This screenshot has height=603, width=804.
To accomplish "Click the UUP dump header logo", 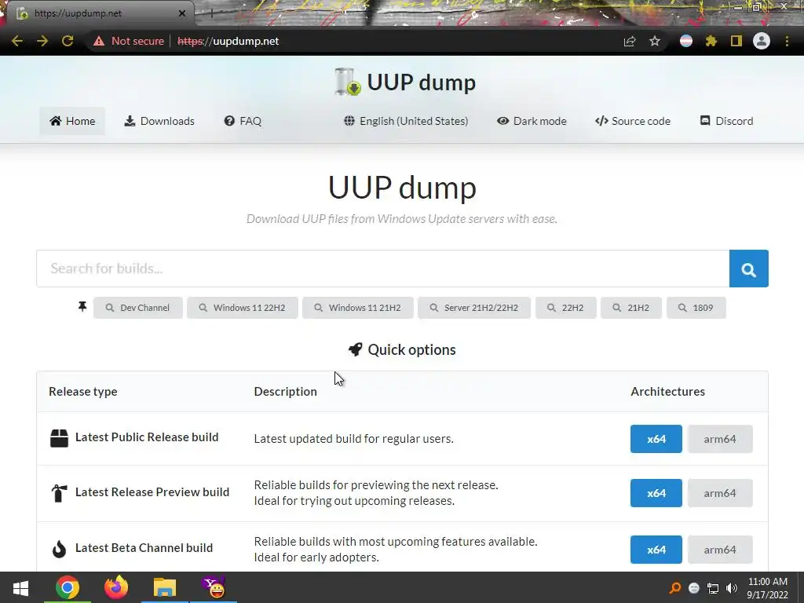I will [405, 82].
